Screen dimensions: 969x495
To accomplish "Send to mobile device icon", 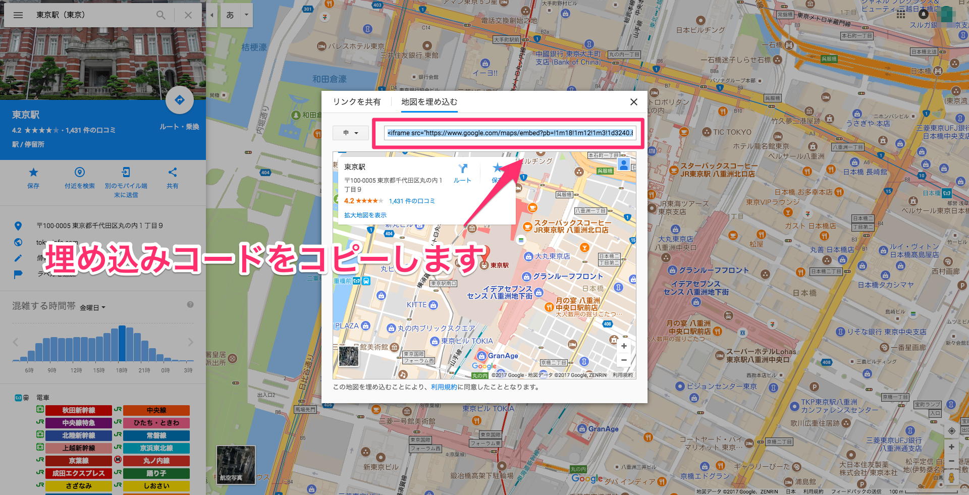I will [126, 172].
